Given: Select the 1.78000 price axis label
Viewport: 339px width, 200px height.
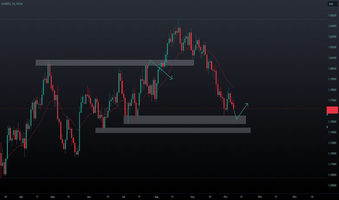Looking at the screenshot, I should (332, 90).
